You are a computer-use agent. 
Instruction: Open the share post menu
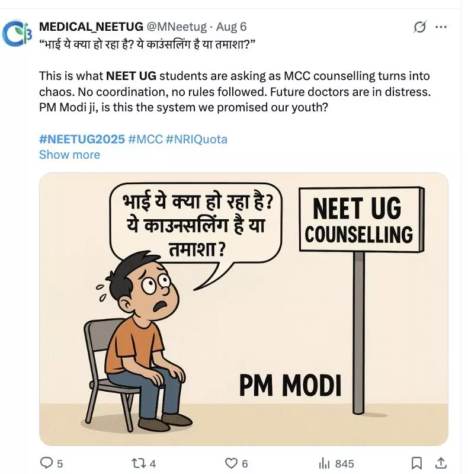coord(442,463)
